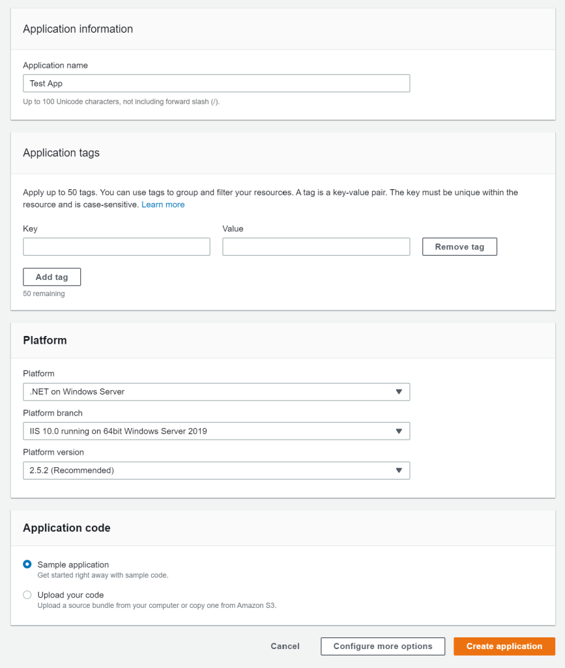Viewport: 565px width, 668px height.
Task: Click the Remove tag button
Action: point(459,247)
